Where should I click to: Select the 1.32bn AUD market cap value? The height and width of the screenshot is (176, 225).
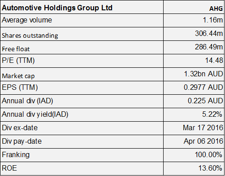coord(203,74)
